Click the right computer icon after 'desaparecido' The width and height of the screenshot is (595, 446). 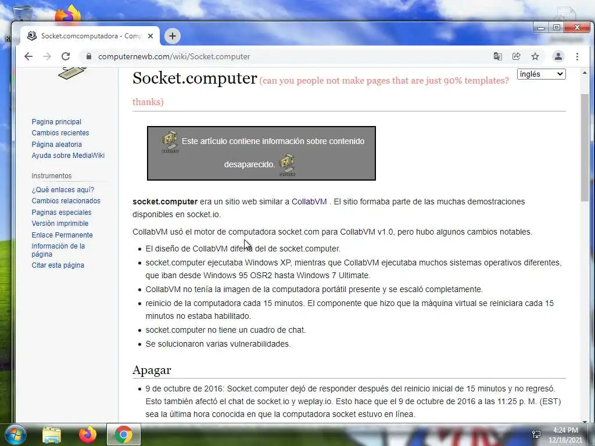pos(287,165)
